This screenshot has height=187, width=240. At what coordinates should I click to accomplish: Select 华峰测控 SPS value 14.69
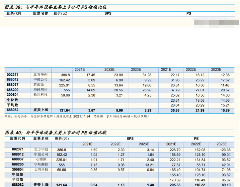[x=91, y=90]
